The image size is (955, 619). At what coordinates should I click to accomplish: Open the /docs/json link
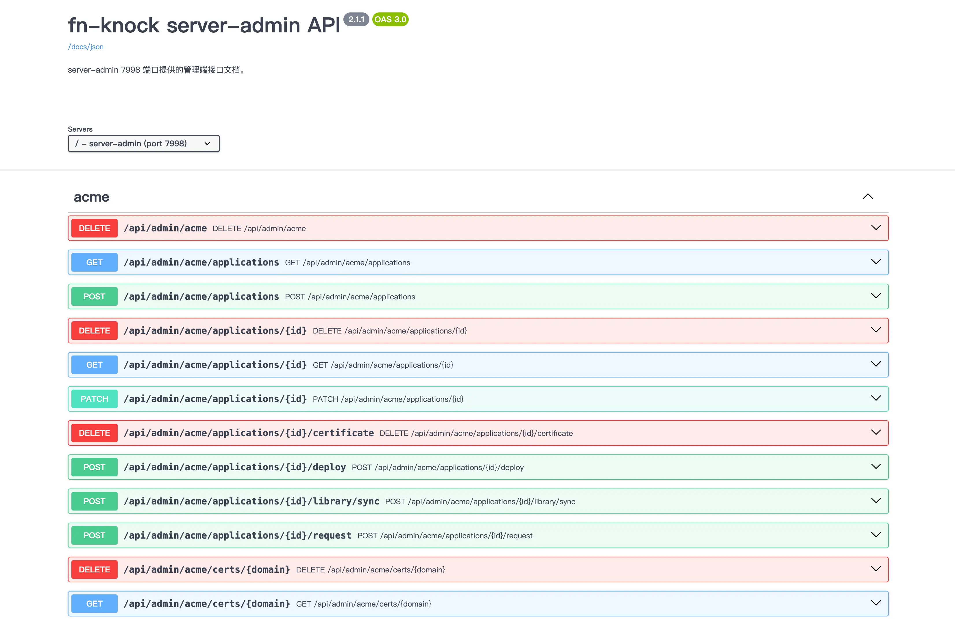click(86, 47)
